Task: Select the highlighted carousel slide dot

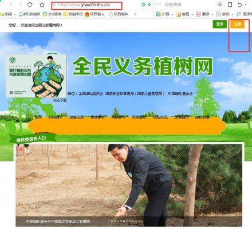Action: point(124,222)
